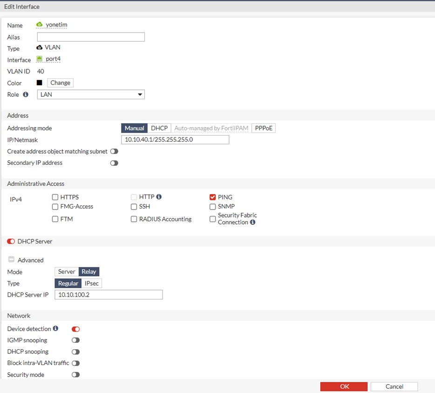Click the black interface color swatch
Viewport: 435px width, 393px height.
pos(40,82)
